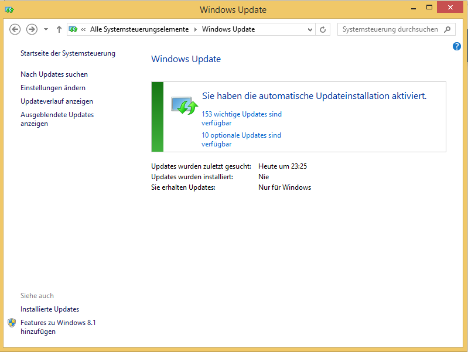Open the recent locations dropdown arrow
The image size is (468, 352).
(x=46, y=29)
